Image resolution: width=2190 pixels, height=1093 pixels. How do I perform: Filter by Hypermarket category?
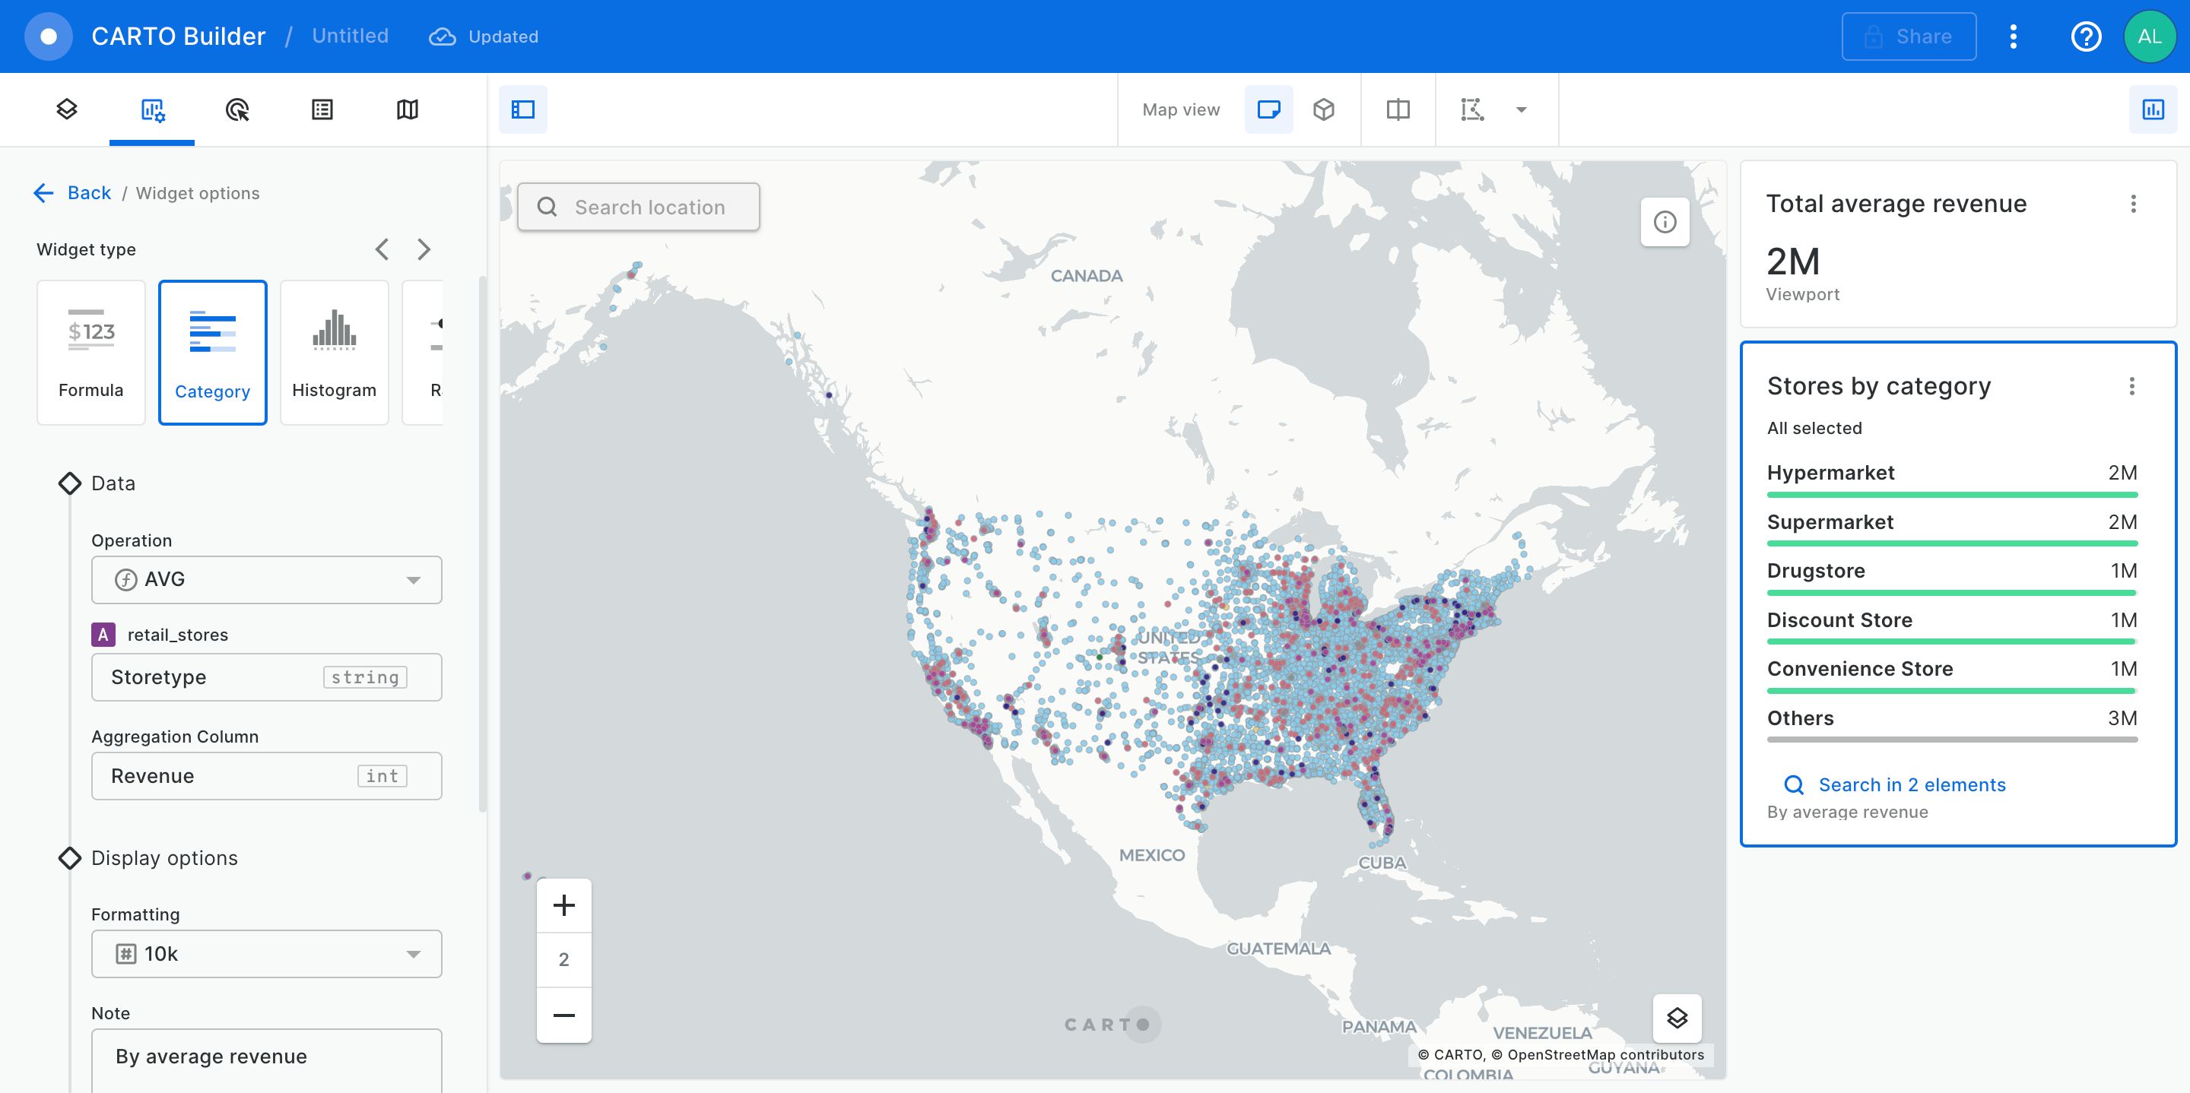tap(1951, 480)
